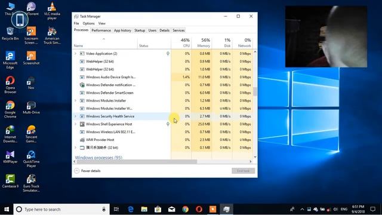Viewport: 382px width, 215px height.
Task: Sort processes by Network column
Action: pyautogui.click(x=242, y=42)
